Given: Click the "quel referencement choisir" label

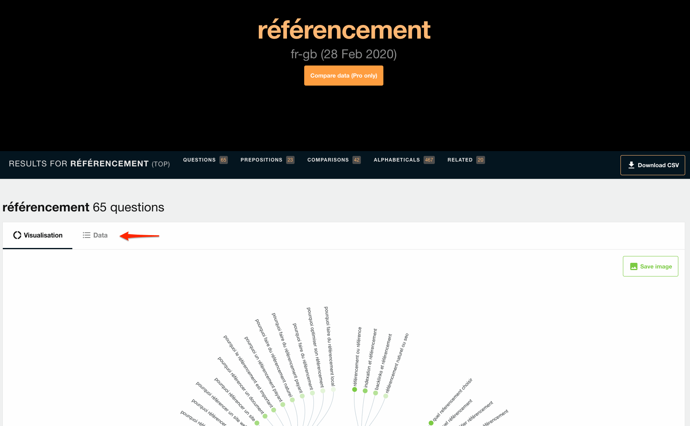Looking at the screenshot, I should point(452,399).
